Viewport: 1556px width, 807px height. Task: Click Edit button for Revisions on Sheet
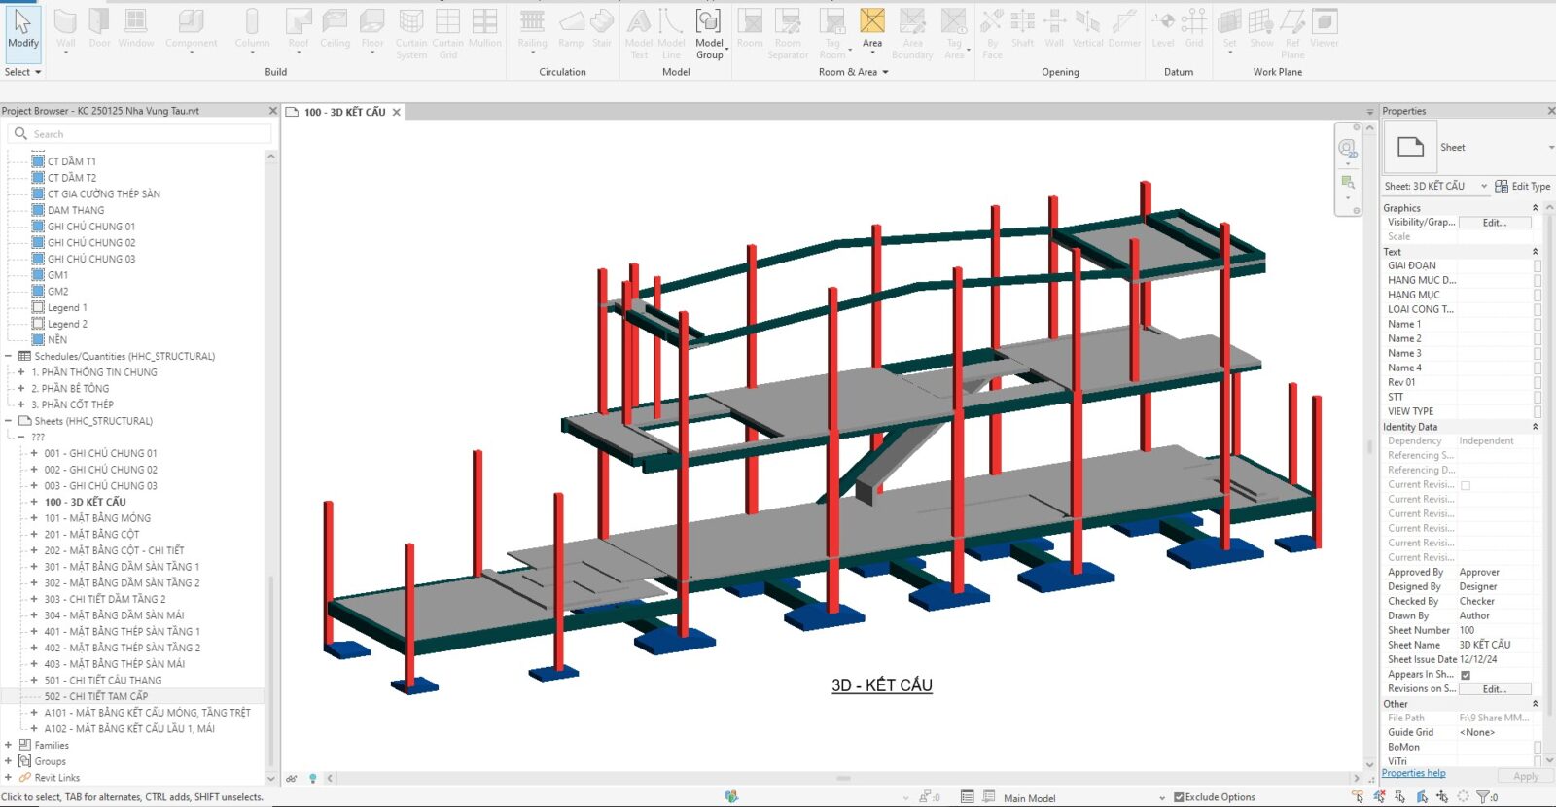point(1495,689)
